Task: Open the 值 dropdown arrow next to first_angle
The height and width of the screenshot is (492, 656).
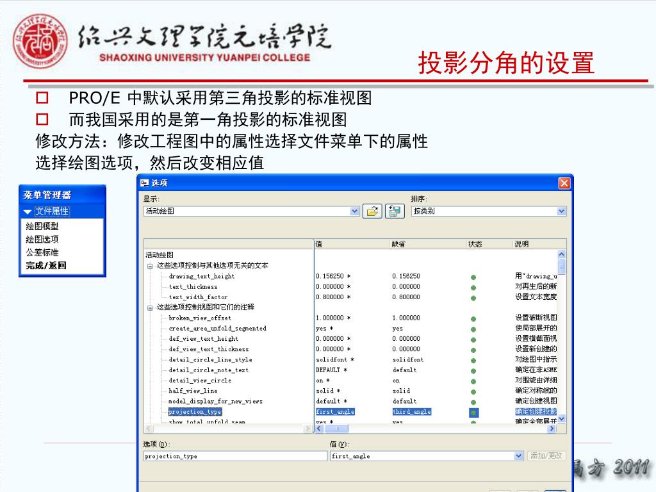Action: tap(519, 455)
